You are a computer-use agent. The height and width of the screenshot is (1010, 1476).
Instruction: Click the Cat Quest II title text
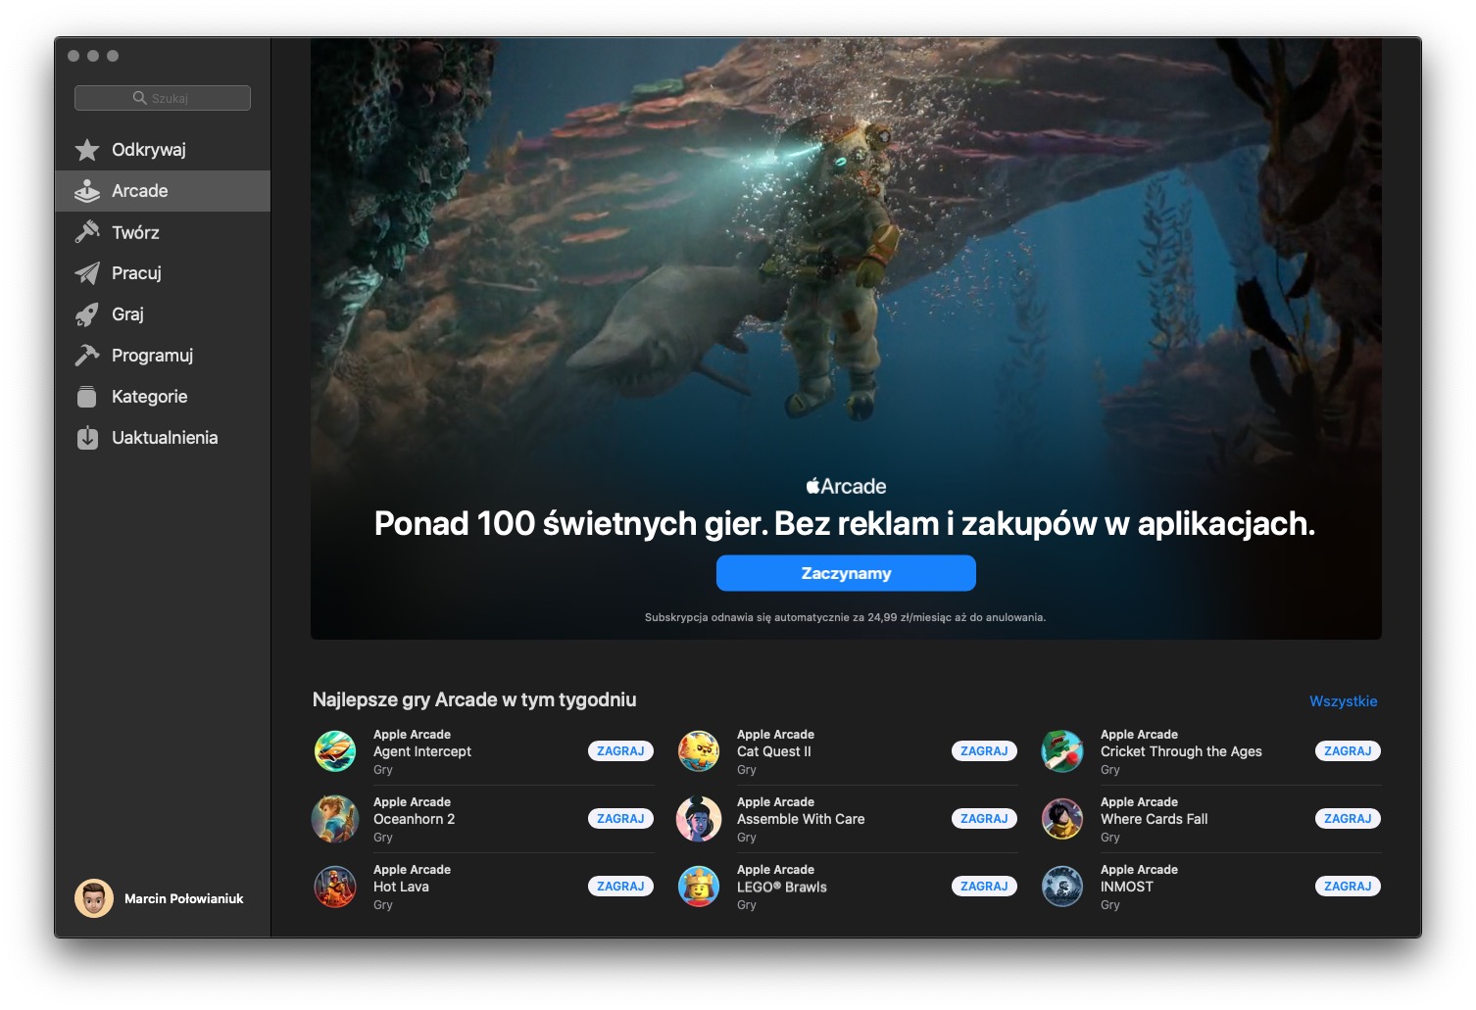[774, 751]
